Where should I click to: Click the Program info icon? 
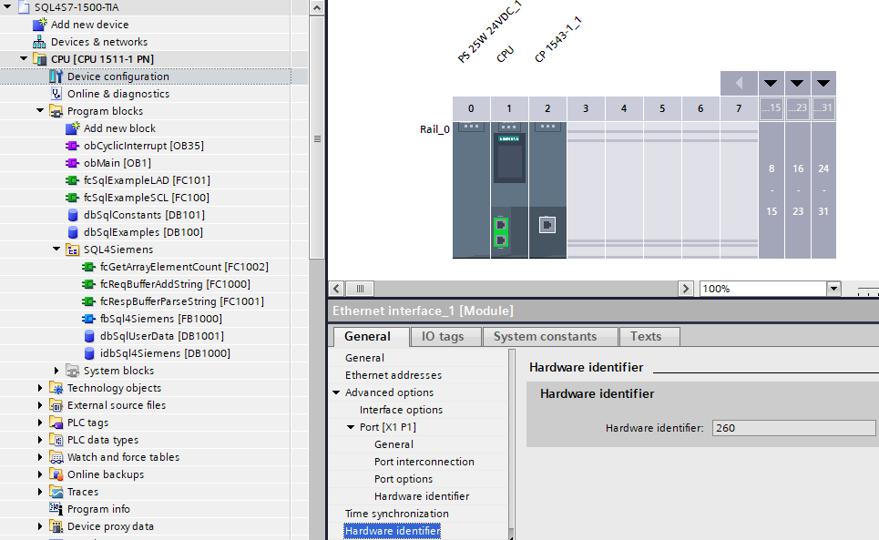click(x=56, y=509)
